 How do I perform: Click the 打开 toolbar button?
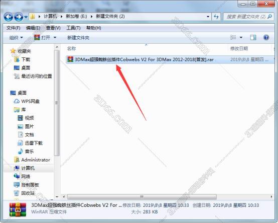point(42,38)
